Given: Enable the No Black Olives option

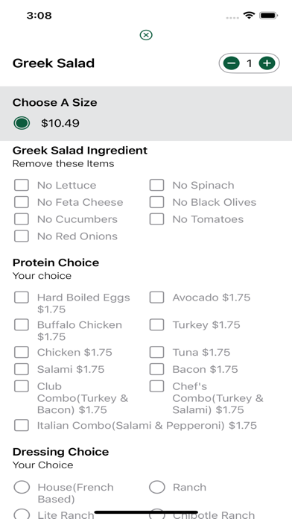Looking at the screenshot, I should (x=156, y=202).
